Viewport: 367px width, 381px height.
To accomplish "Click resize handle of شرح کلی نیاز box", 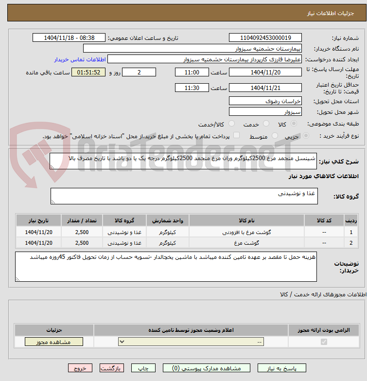I will point(52,167).
